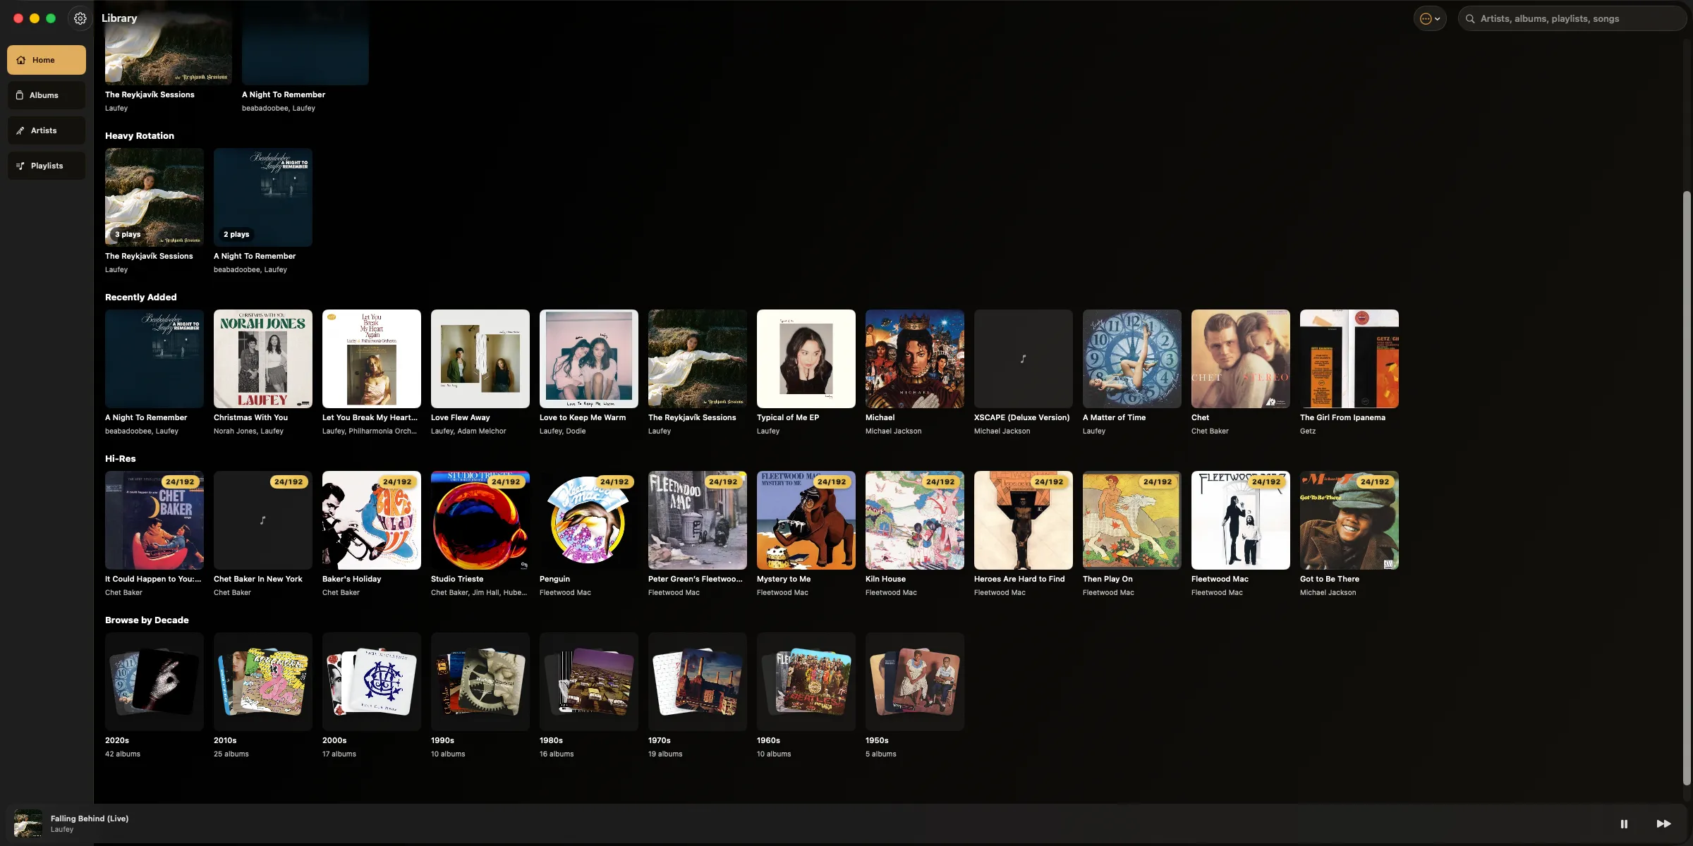Click the Recently Added section heading

point(141,298)
